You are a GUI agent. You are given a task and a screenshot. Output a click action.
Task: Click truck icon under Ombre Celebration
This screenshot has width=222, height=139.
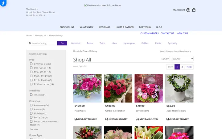(107, 119)
